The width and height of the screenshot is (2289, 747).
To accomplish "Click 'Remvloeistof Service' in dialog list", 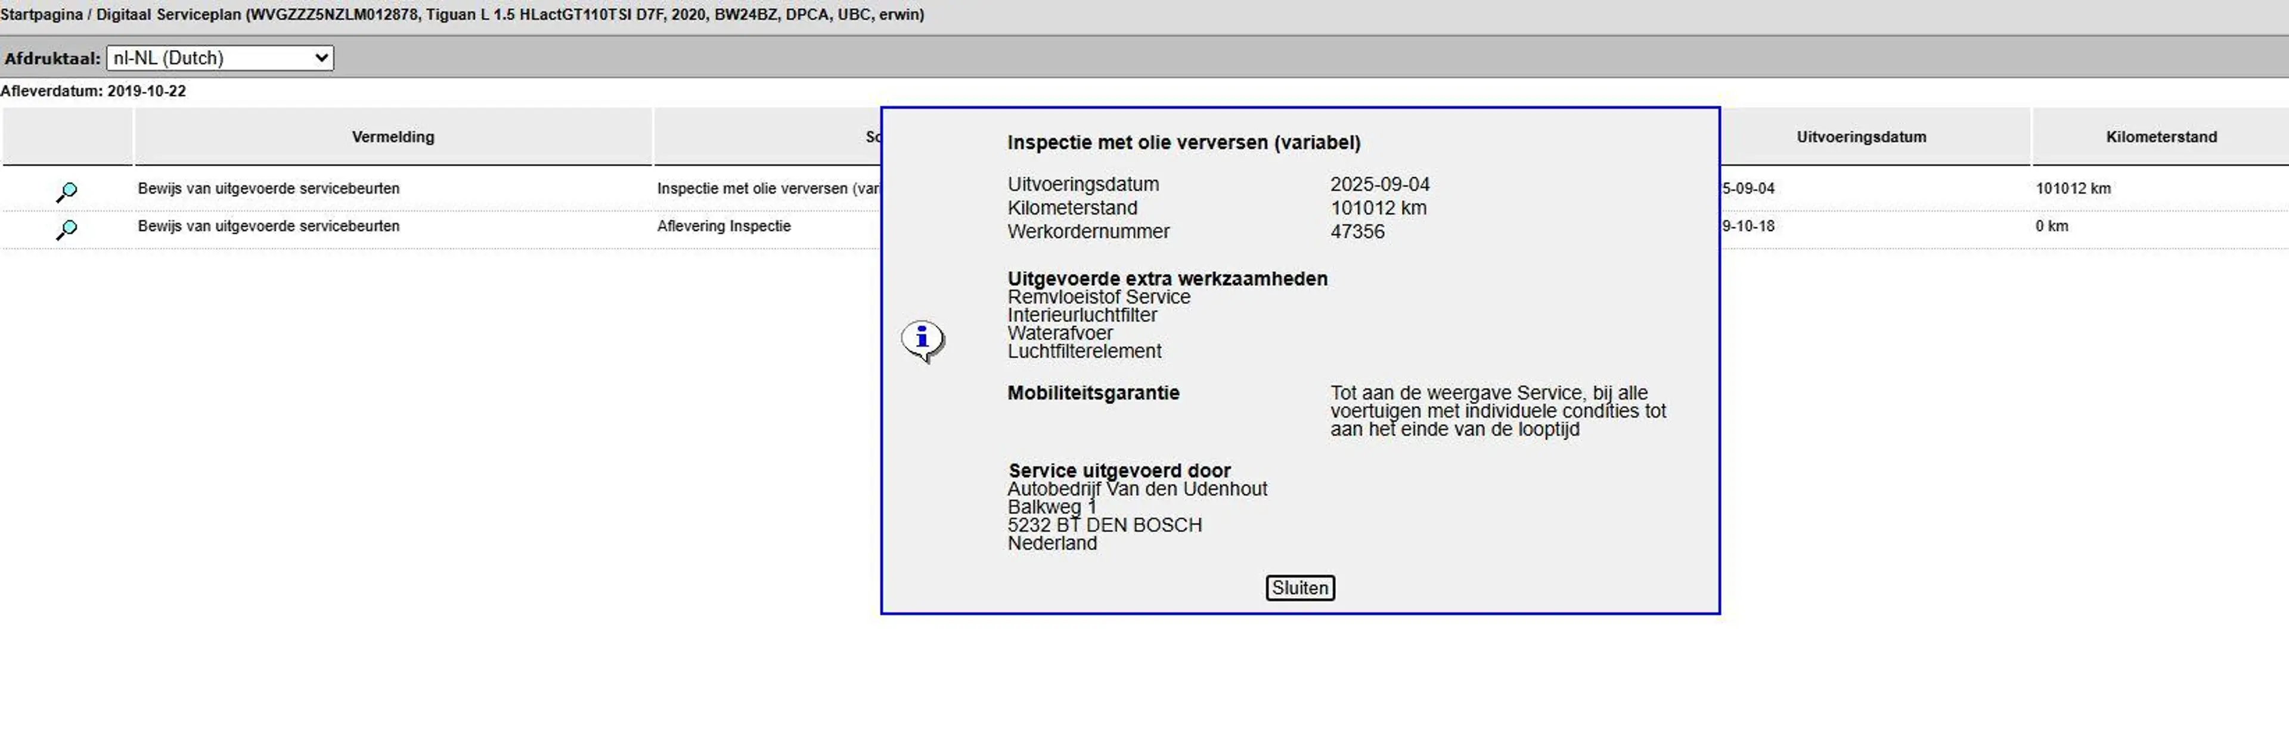I will pyautogui.click(x=1098, y=297).
